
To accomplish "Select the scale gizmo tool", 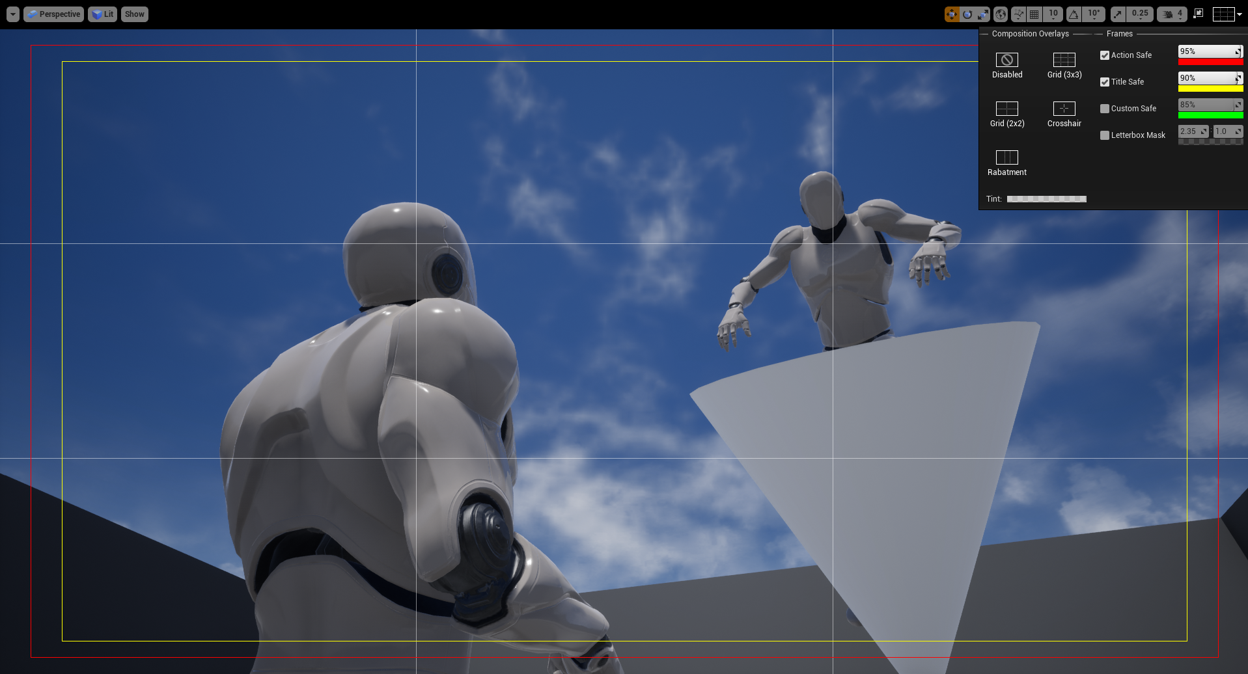I will pos(983,14).
